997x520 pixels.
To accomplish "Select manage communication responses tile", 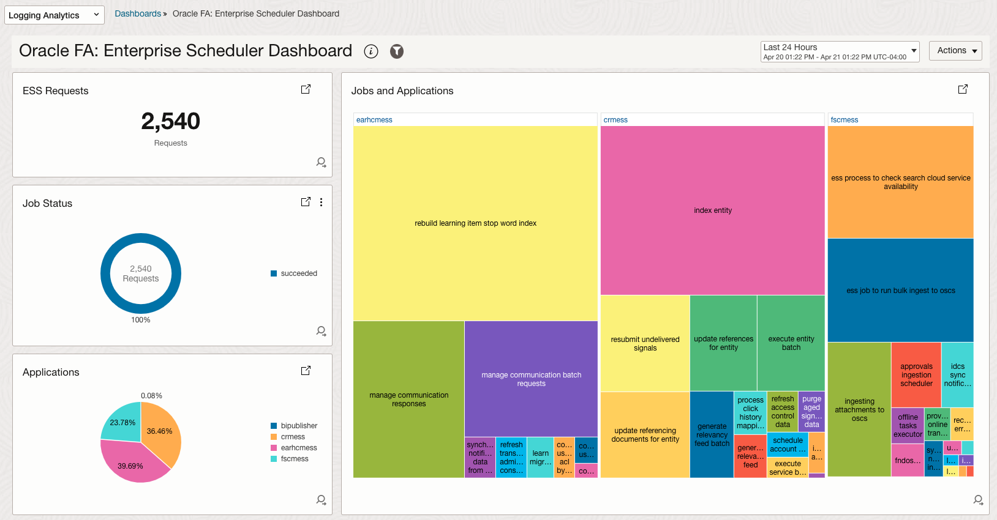I will (408, 399).
